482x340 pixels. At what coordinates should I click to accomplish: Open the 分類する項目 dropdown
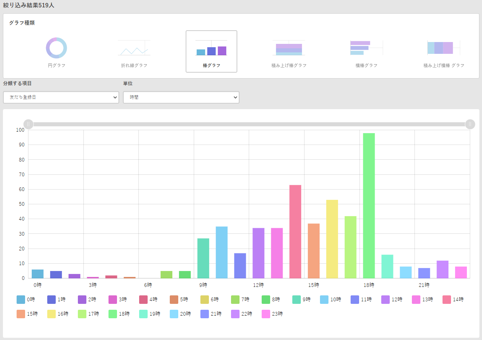tap(61, 97)
